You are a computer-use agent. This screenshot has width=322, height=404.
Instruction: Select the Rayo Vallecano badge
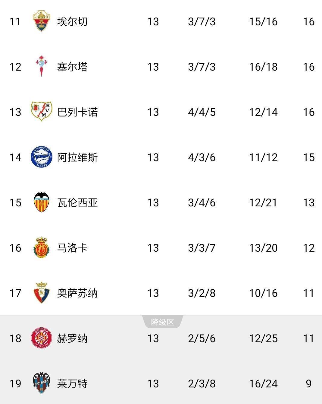tap(41, 111)
